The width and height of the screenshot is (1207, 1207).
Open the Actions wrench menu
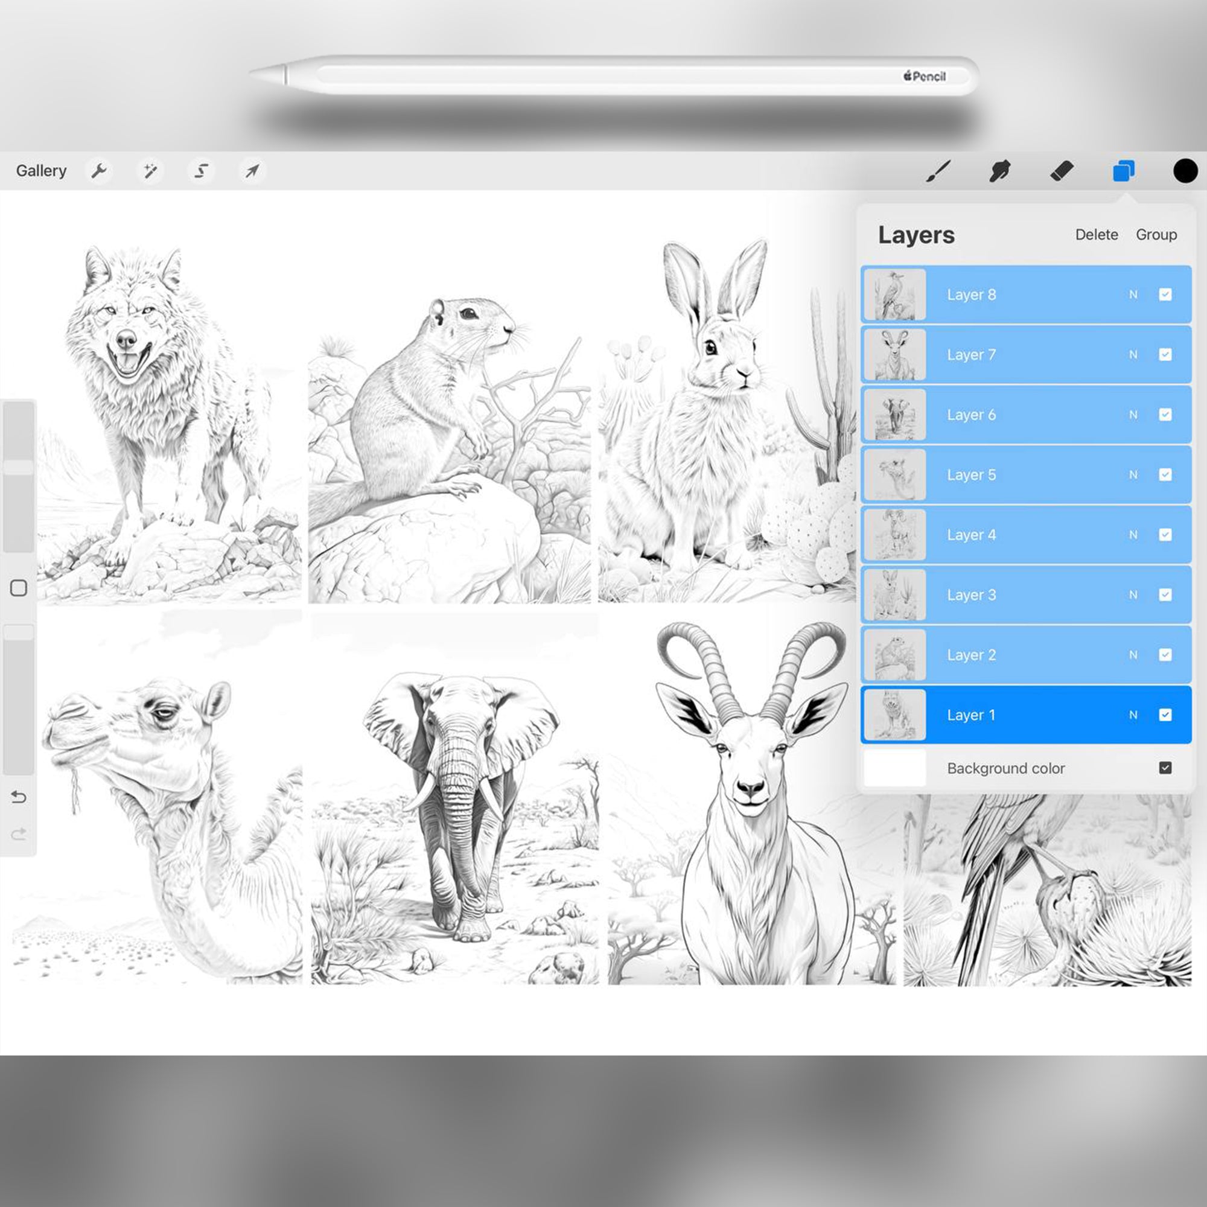tap(100, 171)
